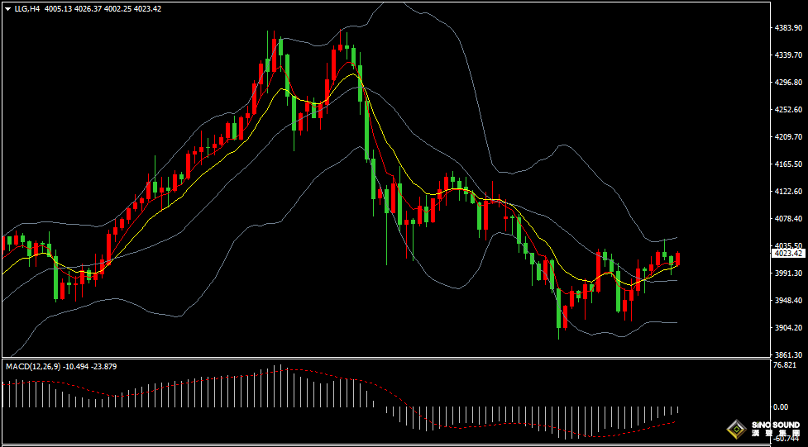Click the 3948.40 price axis label
This screenshot has width=808, height=447.
788,301
